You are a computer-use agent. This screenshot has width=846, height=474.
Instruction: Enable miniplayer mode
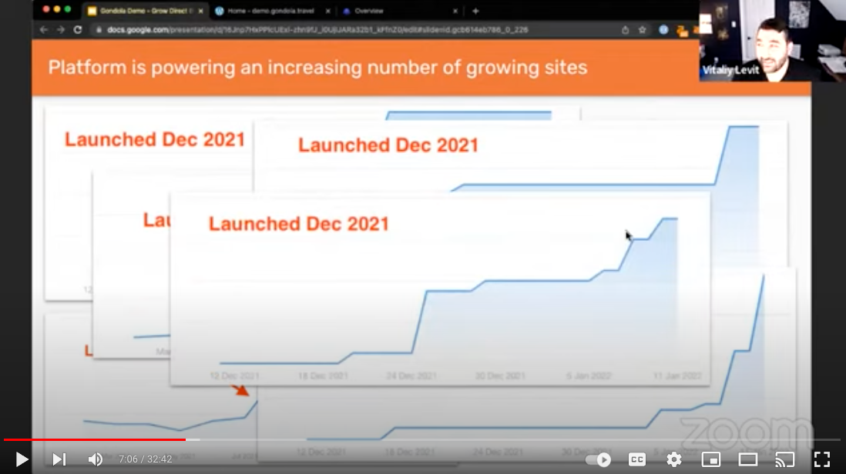coord(711,459)
